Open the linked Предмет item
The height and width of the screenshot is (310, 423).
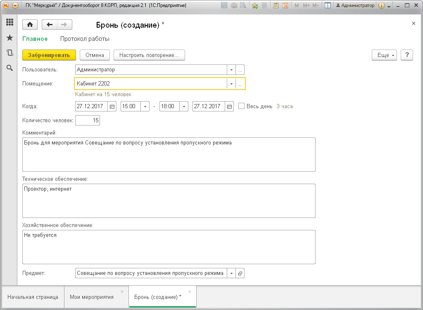pyautogui.click(x=240, y=273)
